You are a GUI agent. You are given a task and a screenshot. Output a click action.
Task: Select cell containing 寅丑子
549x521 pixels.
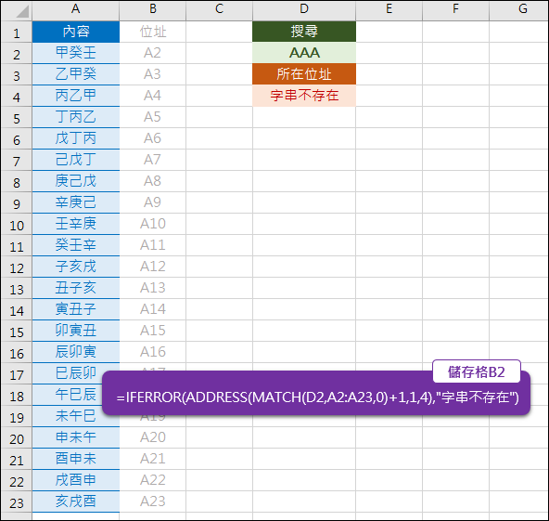[76, 309]
